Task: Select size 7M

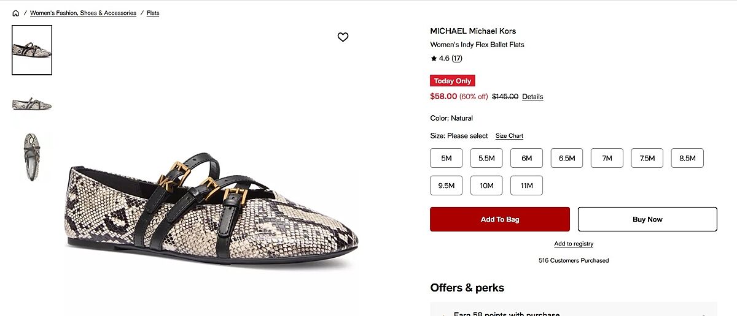Action: pyautogui.click(x=607, y=158)
